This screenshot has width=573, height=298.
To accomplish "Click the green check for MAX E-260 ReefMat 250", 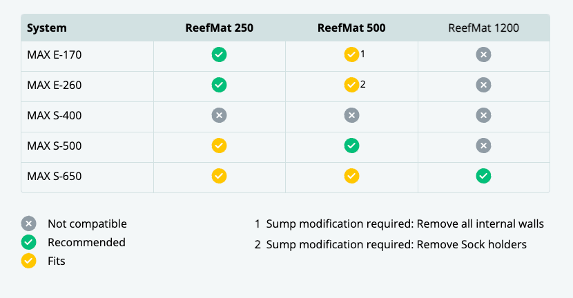I will (x=220, y=85).
